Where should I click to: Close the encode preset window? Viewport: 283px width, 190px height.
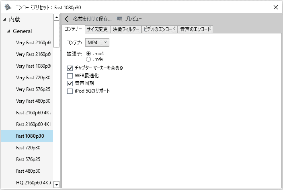275,7
